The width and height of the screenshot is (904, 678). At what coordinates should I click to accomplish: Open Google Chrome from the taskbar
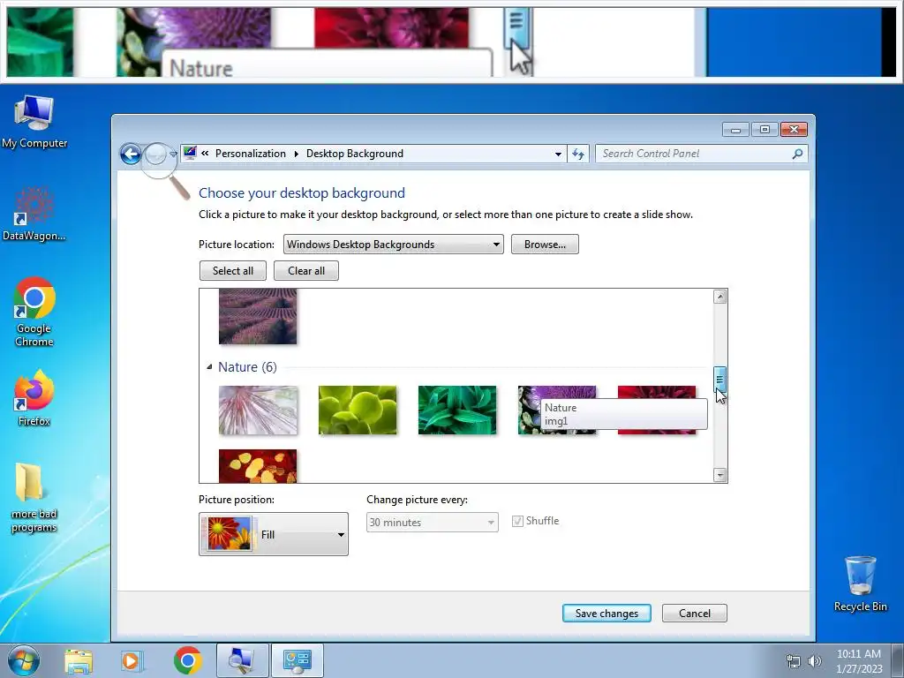click(188, 660)
